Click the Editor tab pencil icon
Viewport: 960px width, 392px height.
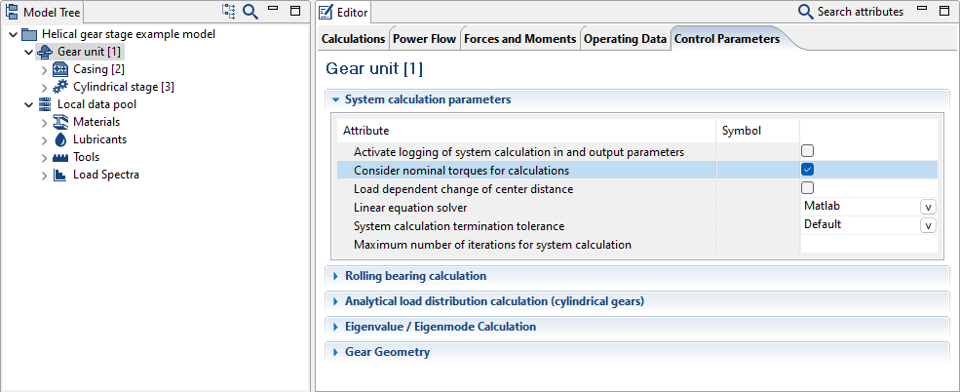(326, 12)
